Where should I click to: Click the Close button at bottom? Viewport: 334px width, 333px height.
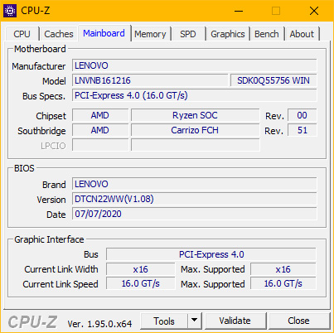298,321
